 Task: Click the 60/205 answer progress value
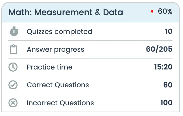point(159,49)
